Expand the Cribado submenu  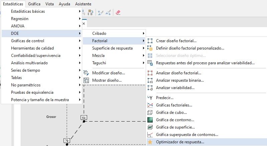[x=114, y=33]
